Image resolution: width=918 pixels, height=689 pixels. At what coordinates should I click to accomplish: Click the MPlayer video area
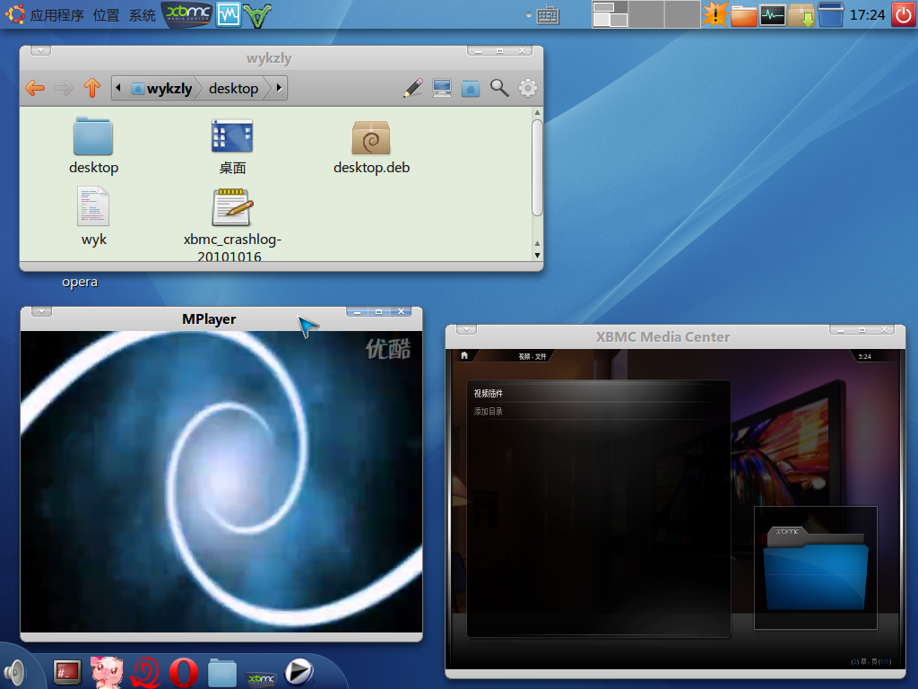click(221, 482)
